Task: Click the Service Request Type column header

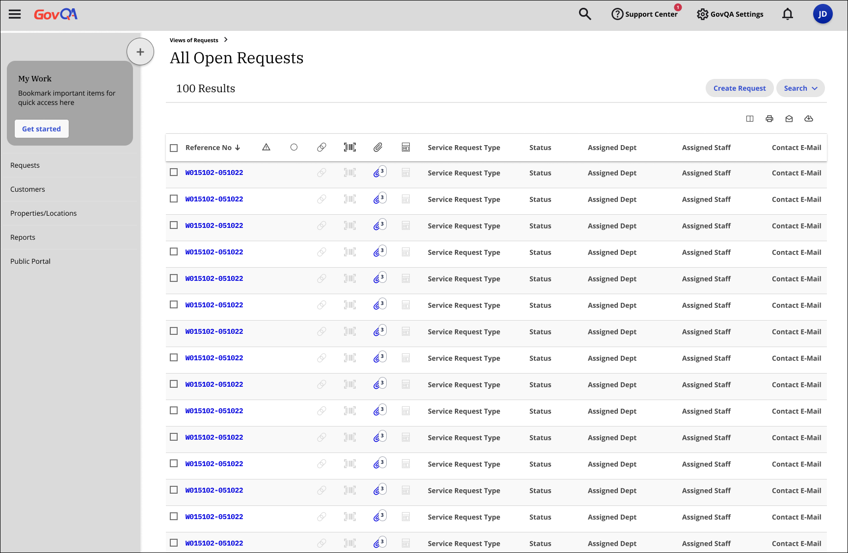Action: pos(464,148)
